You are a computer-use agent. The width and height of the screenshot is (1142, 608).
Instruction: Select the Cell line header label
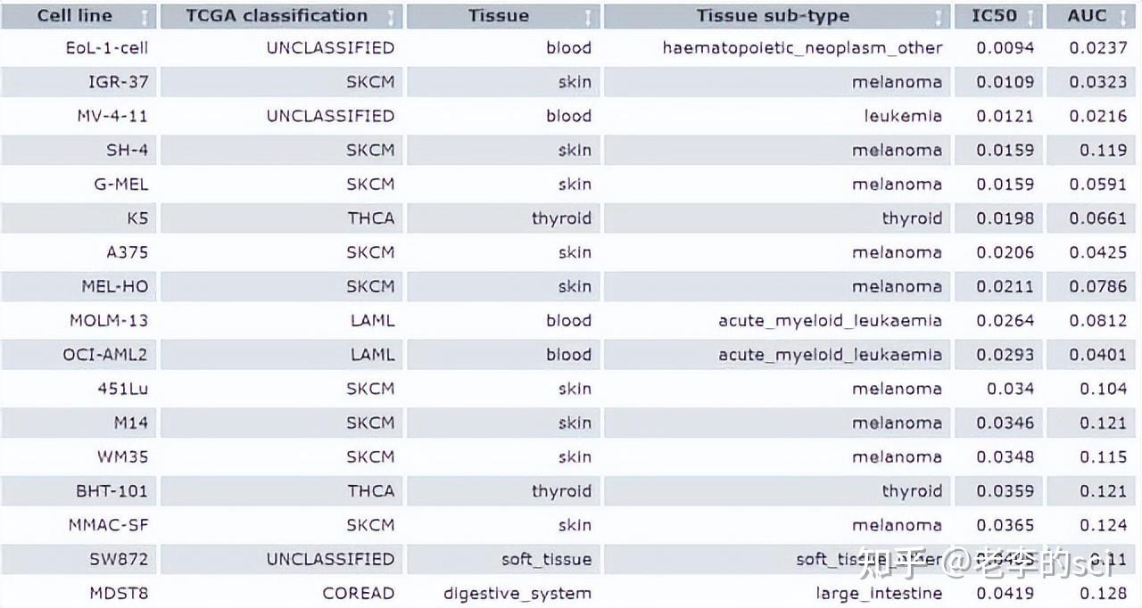pyautogui.click(x=73, y=16)
